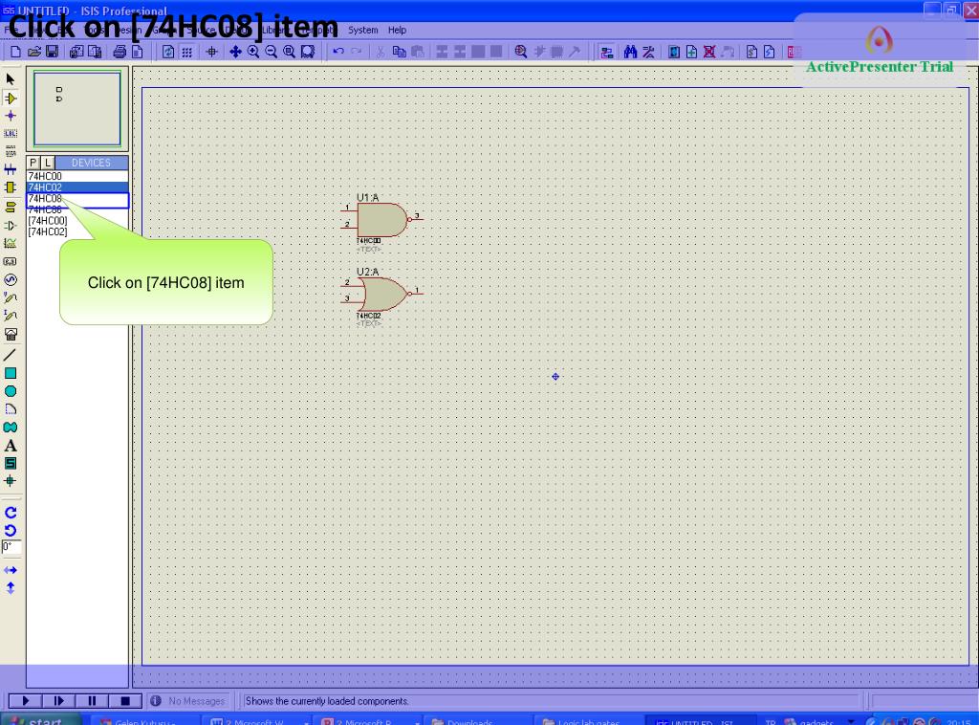Select the Device Pins tool
Viewport: 979px width, 725px height.
coord(10,226)
